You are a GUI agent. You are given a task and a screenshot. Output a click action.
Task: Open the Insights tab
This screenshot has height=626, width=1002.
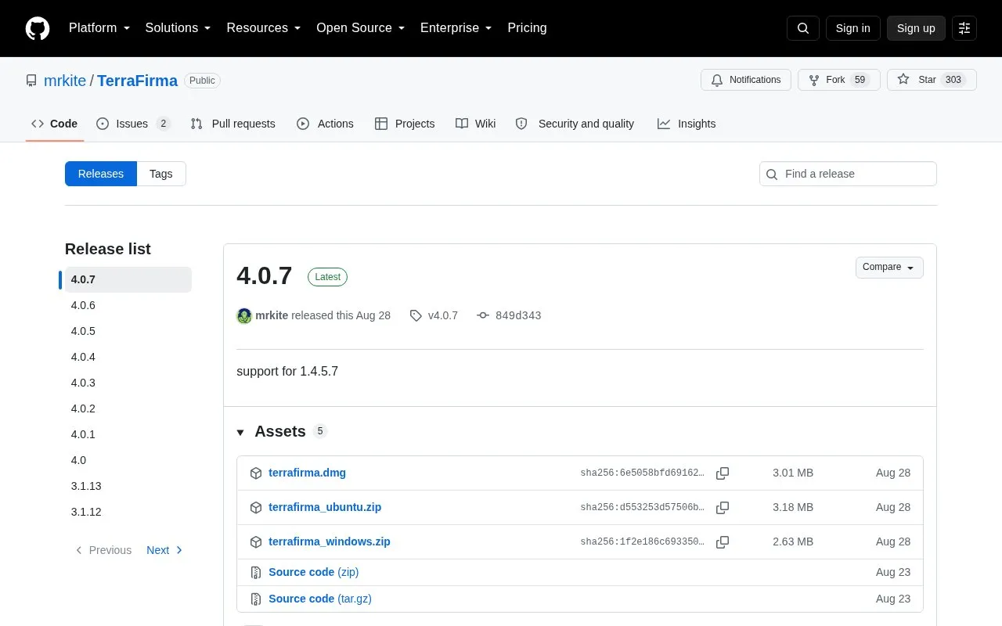pos(687,124)
